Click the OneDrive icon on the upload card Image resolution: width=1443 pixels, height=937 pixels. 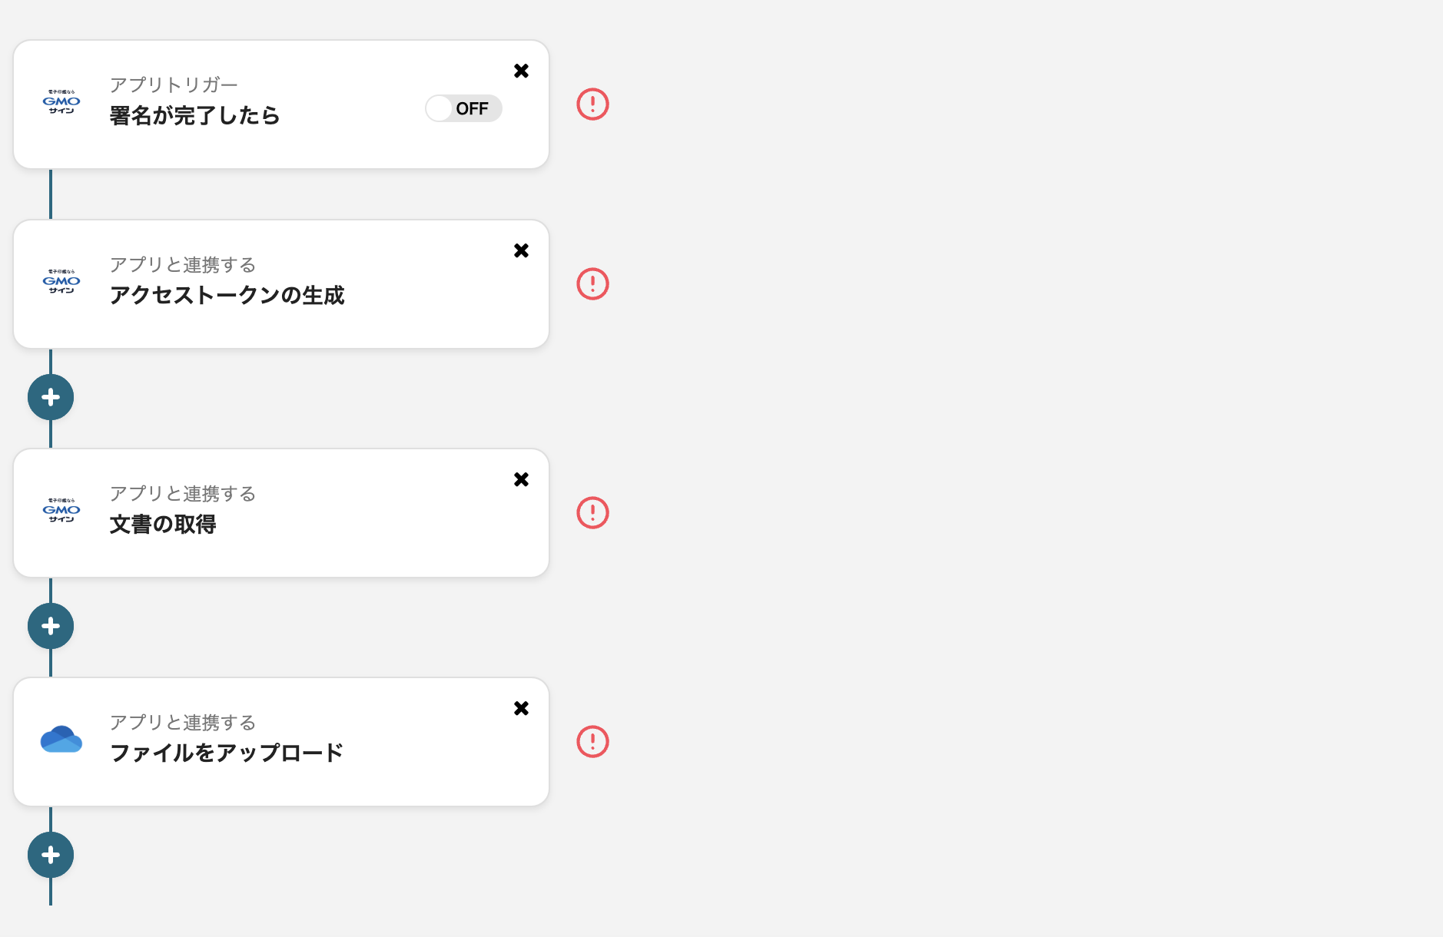click(x=61, y=739)
